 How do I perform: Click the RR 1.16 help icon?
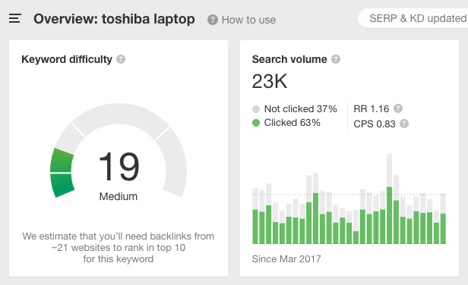pyautogui.click(x=398, y=108)
